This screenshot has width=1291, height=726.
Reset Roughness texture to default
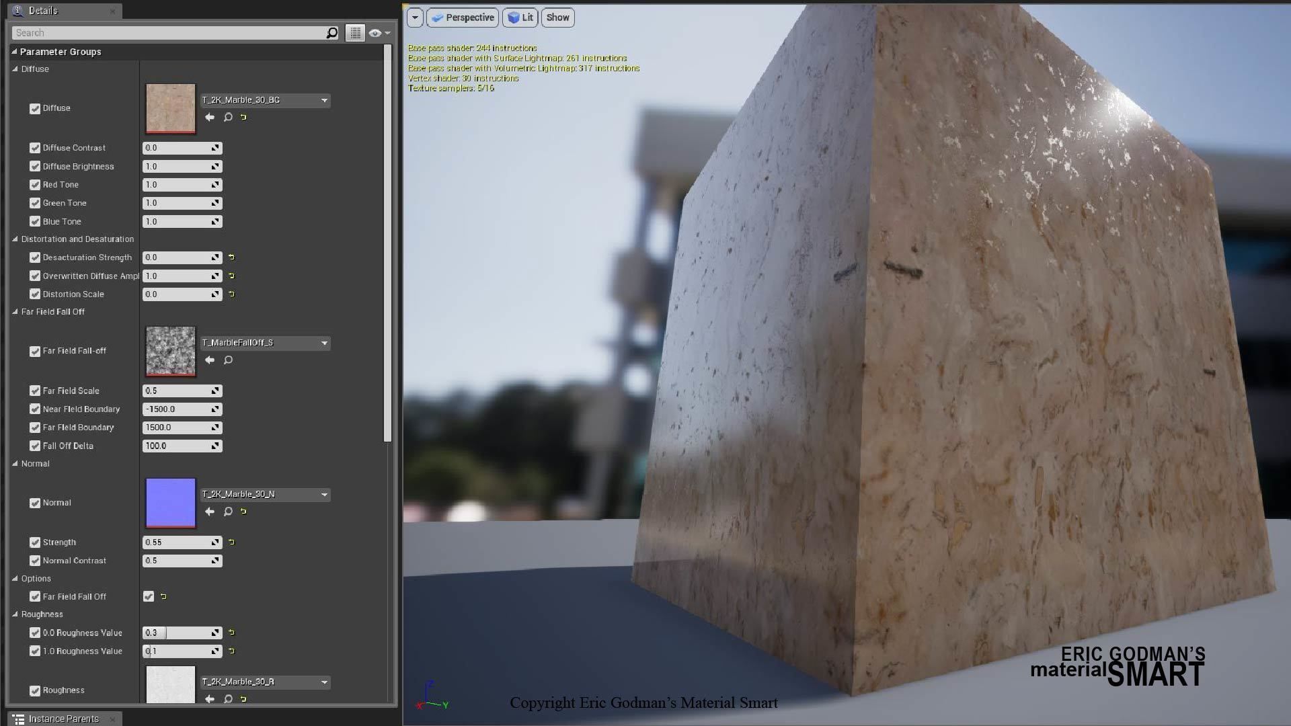243,699
